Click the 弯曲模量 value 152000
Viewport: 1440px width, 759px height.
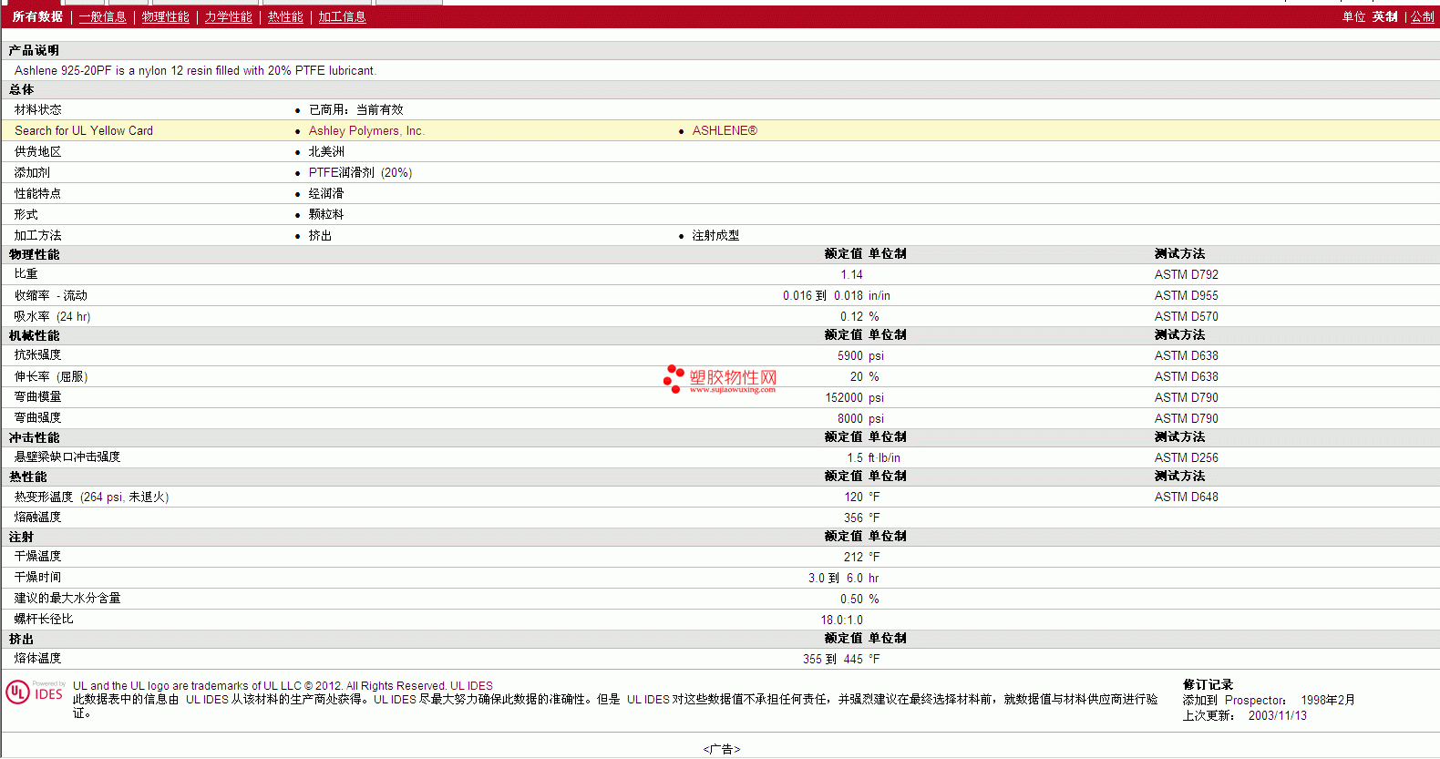pos(844,398)
